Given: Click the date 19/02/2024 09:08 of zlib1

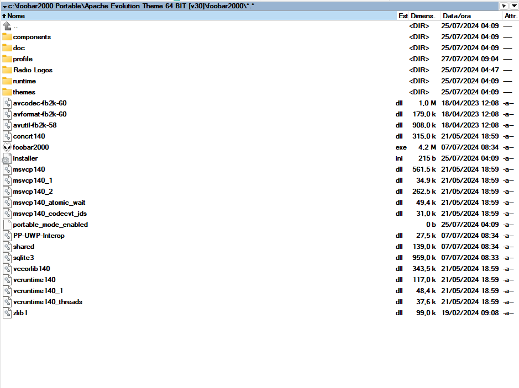Looking at the screenshot, I should [470, 313].
